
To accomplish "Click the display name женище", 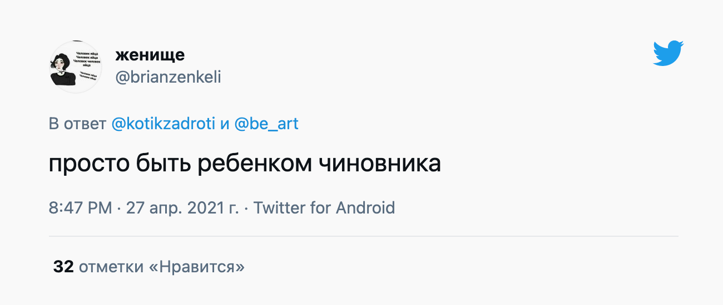I will coord(150,55).
